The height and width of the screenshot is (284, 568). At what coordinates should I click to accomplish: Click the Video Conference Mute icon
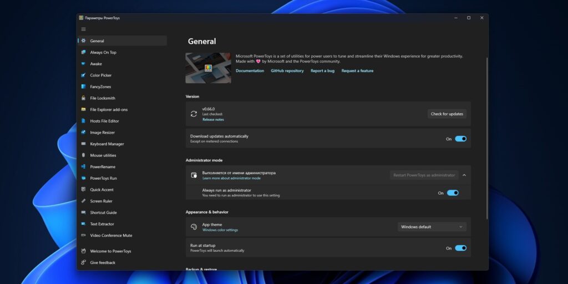click(x=83, y=235)
